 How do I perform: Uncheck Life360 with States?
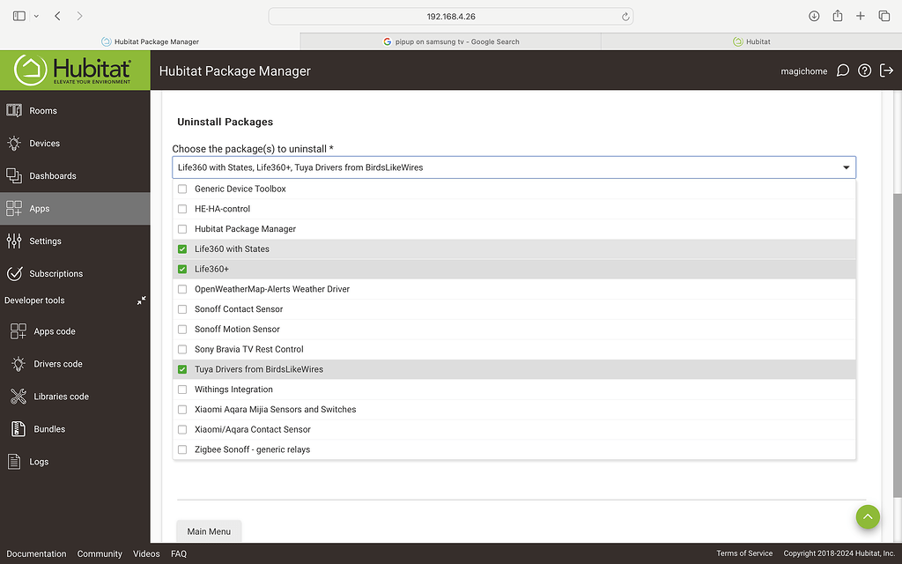[181, 249]
